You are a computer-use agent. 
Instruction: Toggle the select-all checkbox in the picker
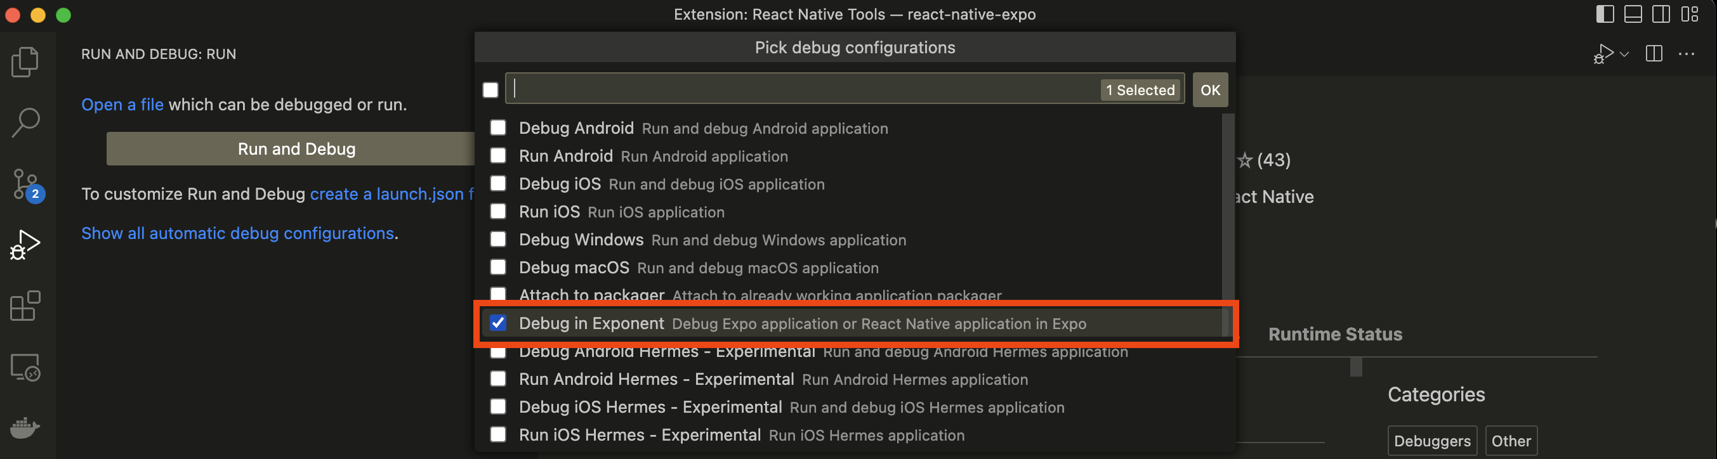pyautogui.click(x=490, y=90)
